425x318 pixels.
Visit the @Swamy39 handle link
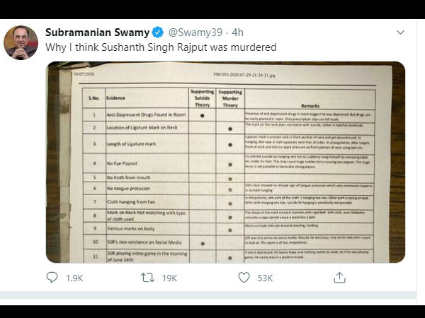click(195, 33)
